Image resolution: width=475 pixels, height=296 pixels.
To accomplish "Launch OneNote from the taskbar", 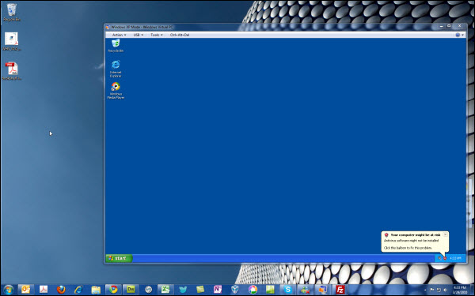I will coord(218,290).
